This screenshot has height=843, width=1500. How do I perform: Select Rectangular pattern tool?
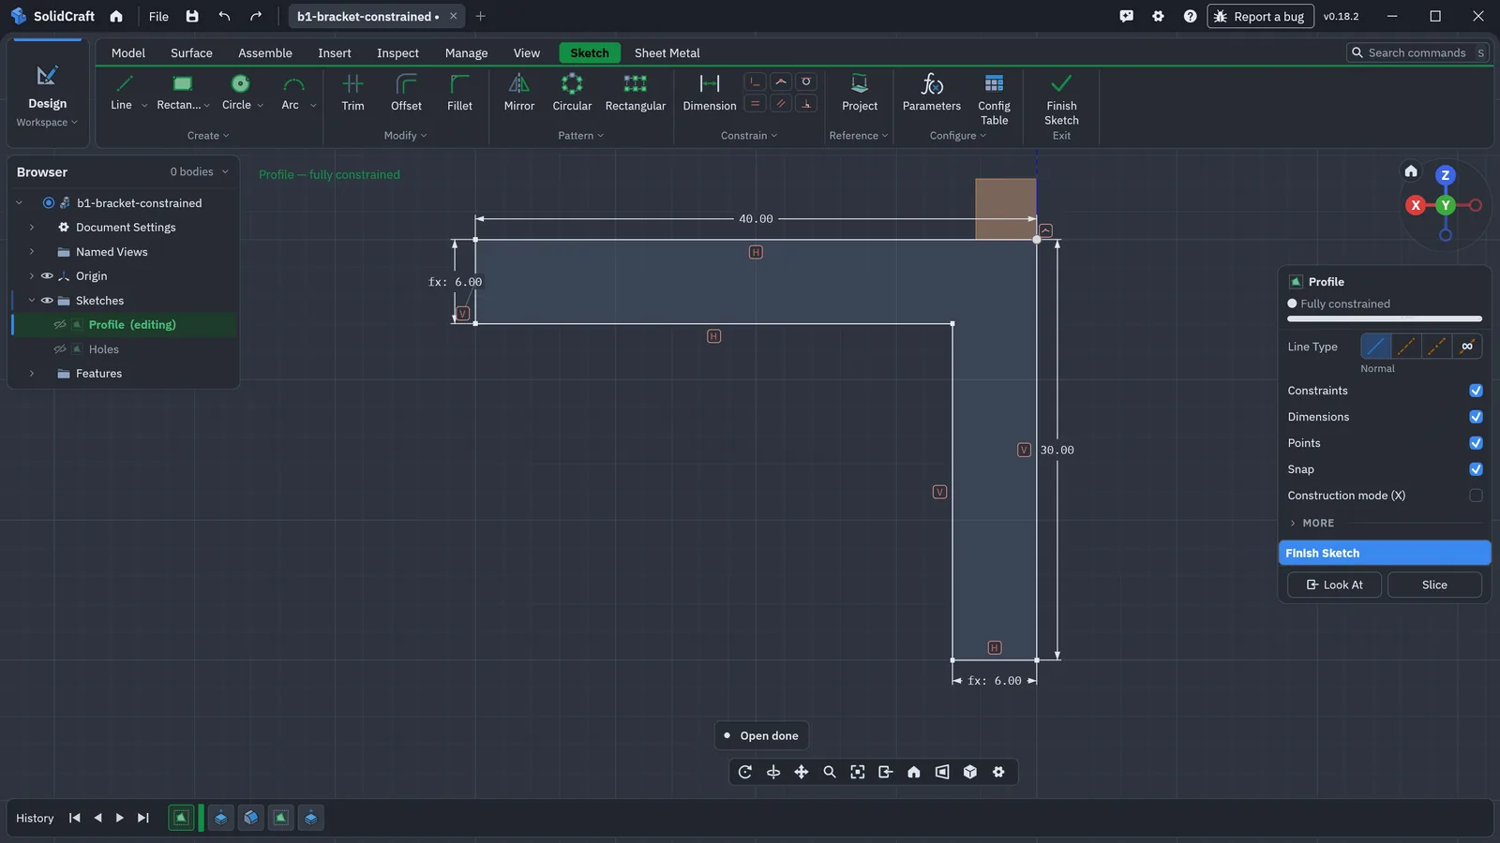(x=635, y=93)
